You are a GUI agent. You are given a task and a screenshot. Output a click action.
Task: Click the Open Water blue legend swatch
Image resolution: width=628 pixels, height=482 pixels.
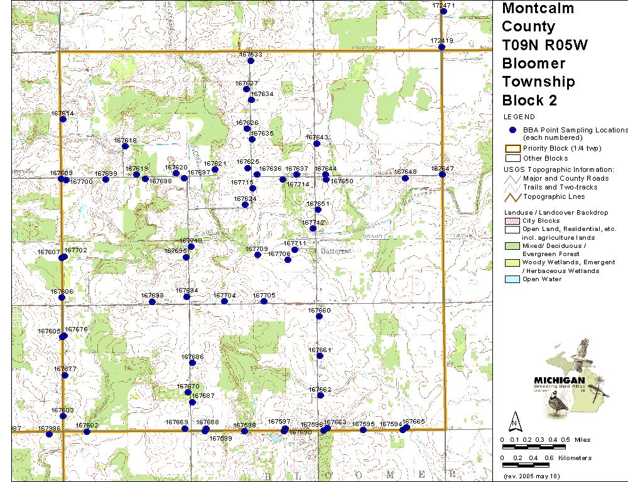512,279
